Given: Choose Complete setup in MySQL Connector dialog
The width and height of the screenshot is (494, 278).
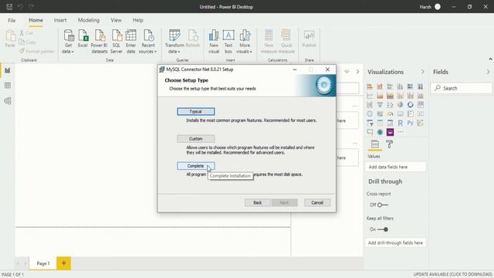Looking at the screenshot, I should (195, 166).
